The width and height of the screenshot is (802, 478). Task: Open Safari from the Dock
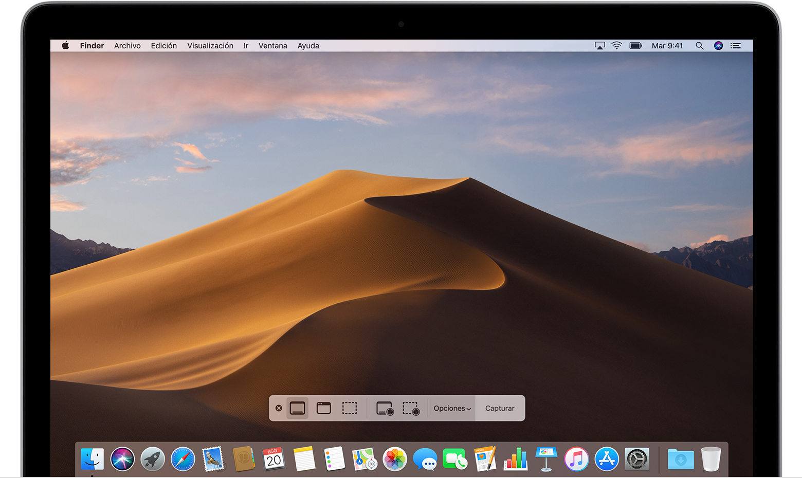(183, 459)
